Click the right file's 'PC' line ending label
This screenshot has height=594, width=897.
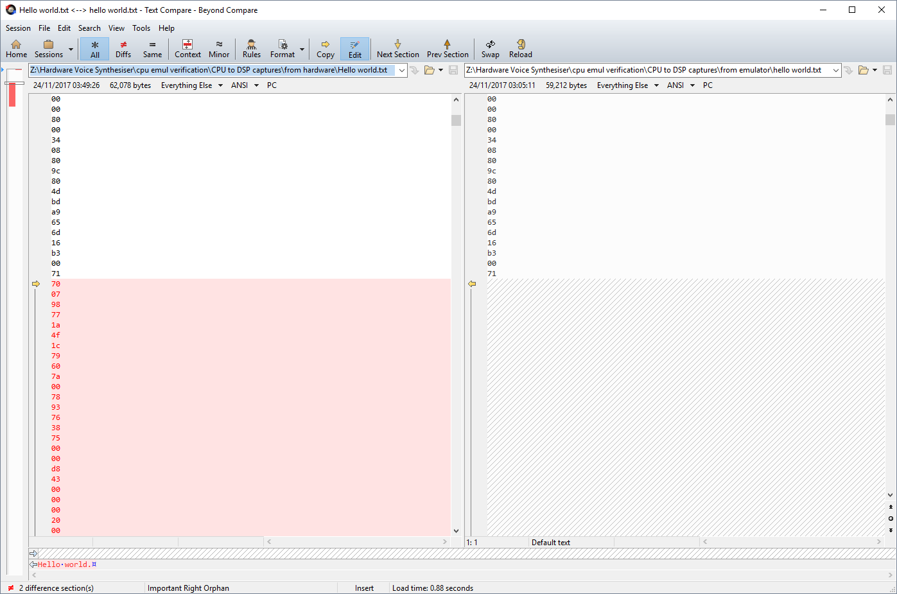point(708,85)
